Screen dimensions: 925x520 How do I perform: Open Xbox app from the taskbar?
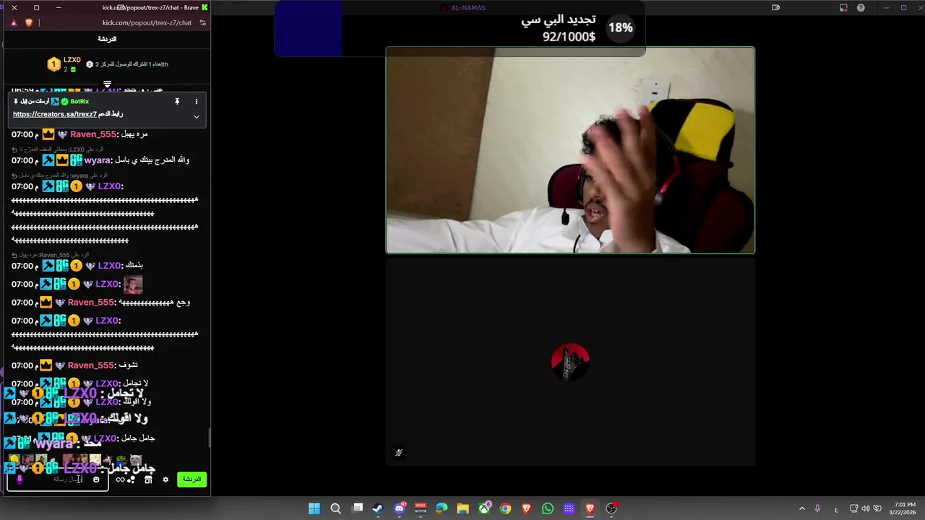484,508
